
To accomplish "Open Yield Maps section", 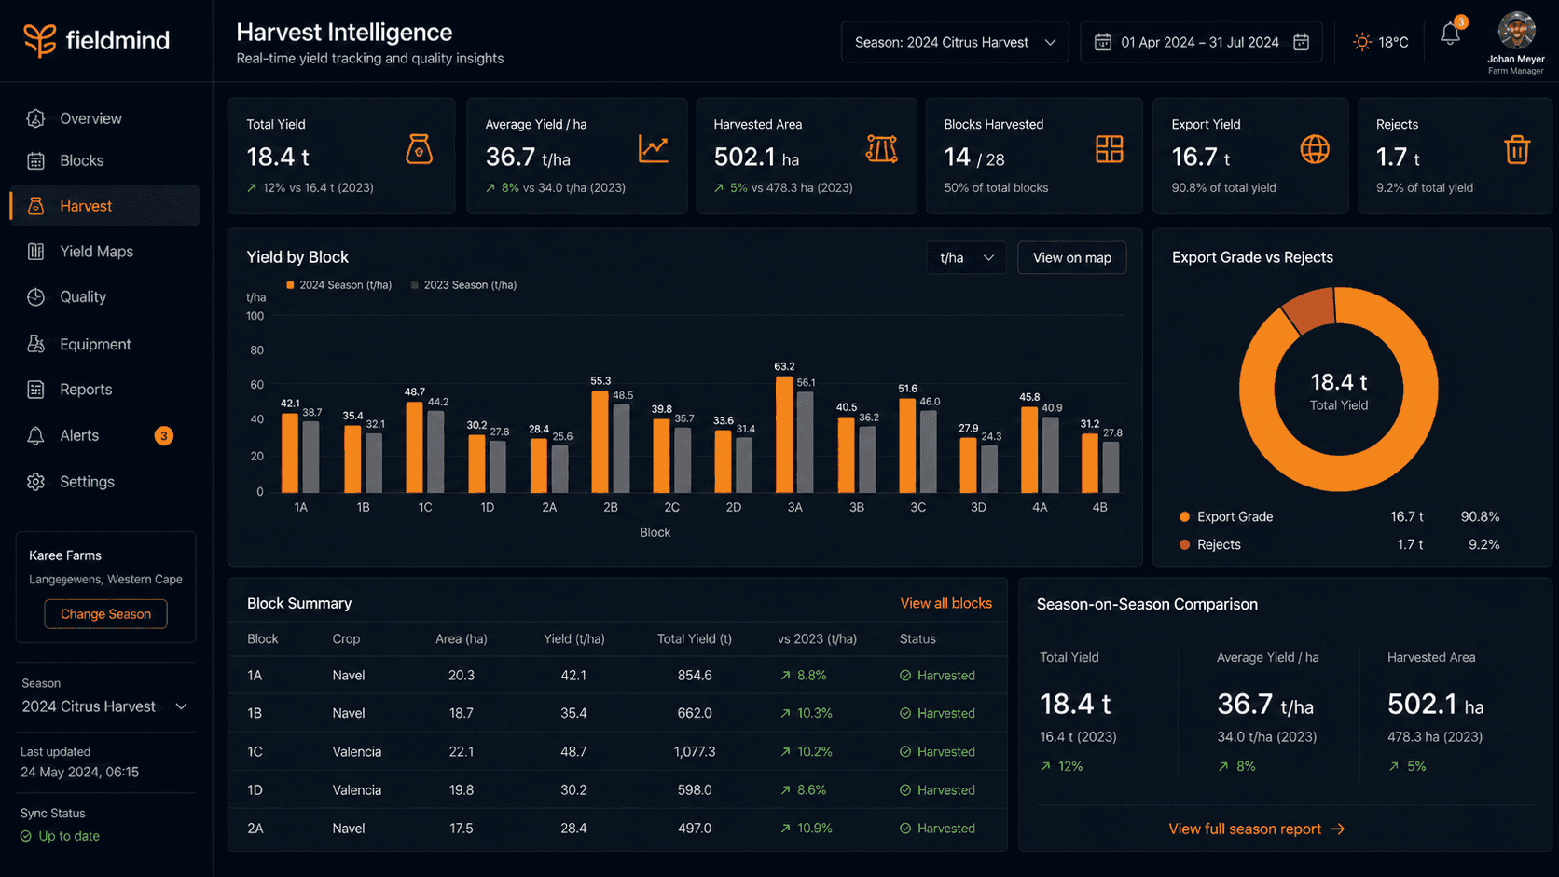I will (x=105, y=252).
